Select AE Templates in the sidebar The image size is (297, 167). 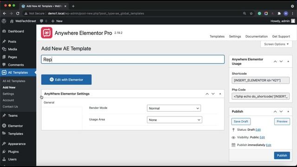coord(18,72)
